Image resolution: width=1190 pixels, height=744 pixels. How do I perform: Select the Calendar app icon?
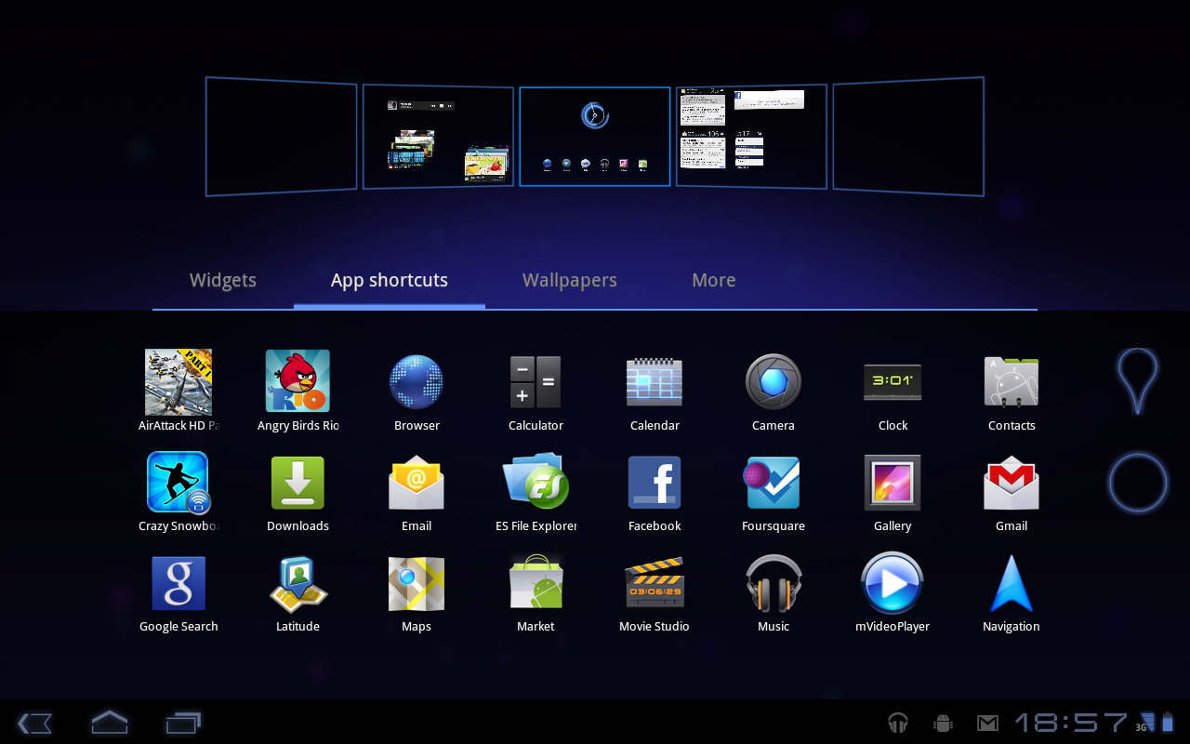tap(654, 382)
